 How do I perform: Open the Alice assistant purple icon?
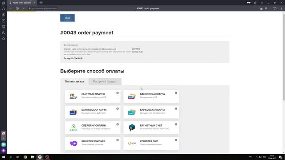pos(4,151)
